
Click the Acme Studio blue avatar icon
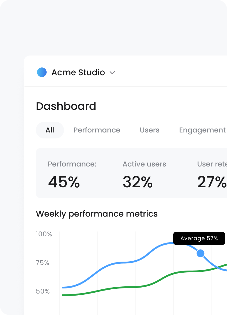click(x=42, y=72)
